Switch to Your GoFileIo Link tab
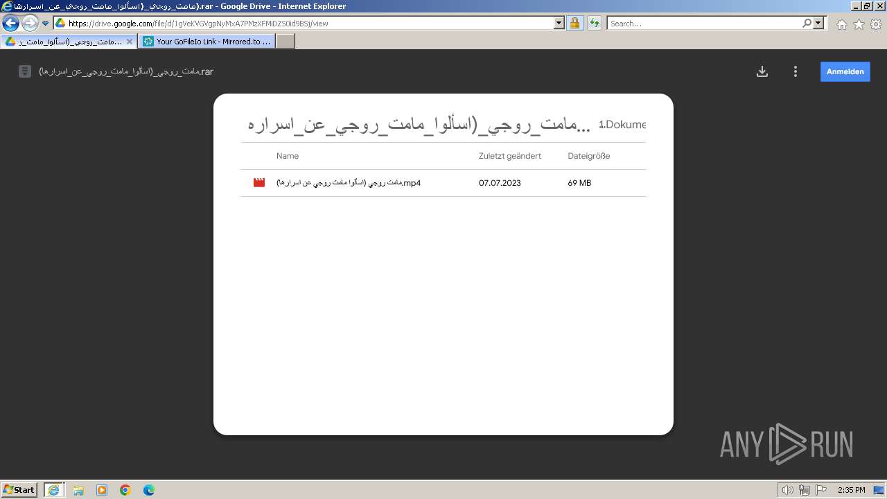Image resolution: width=887 pixels, height=499 pixels. (x=207, y=42)
